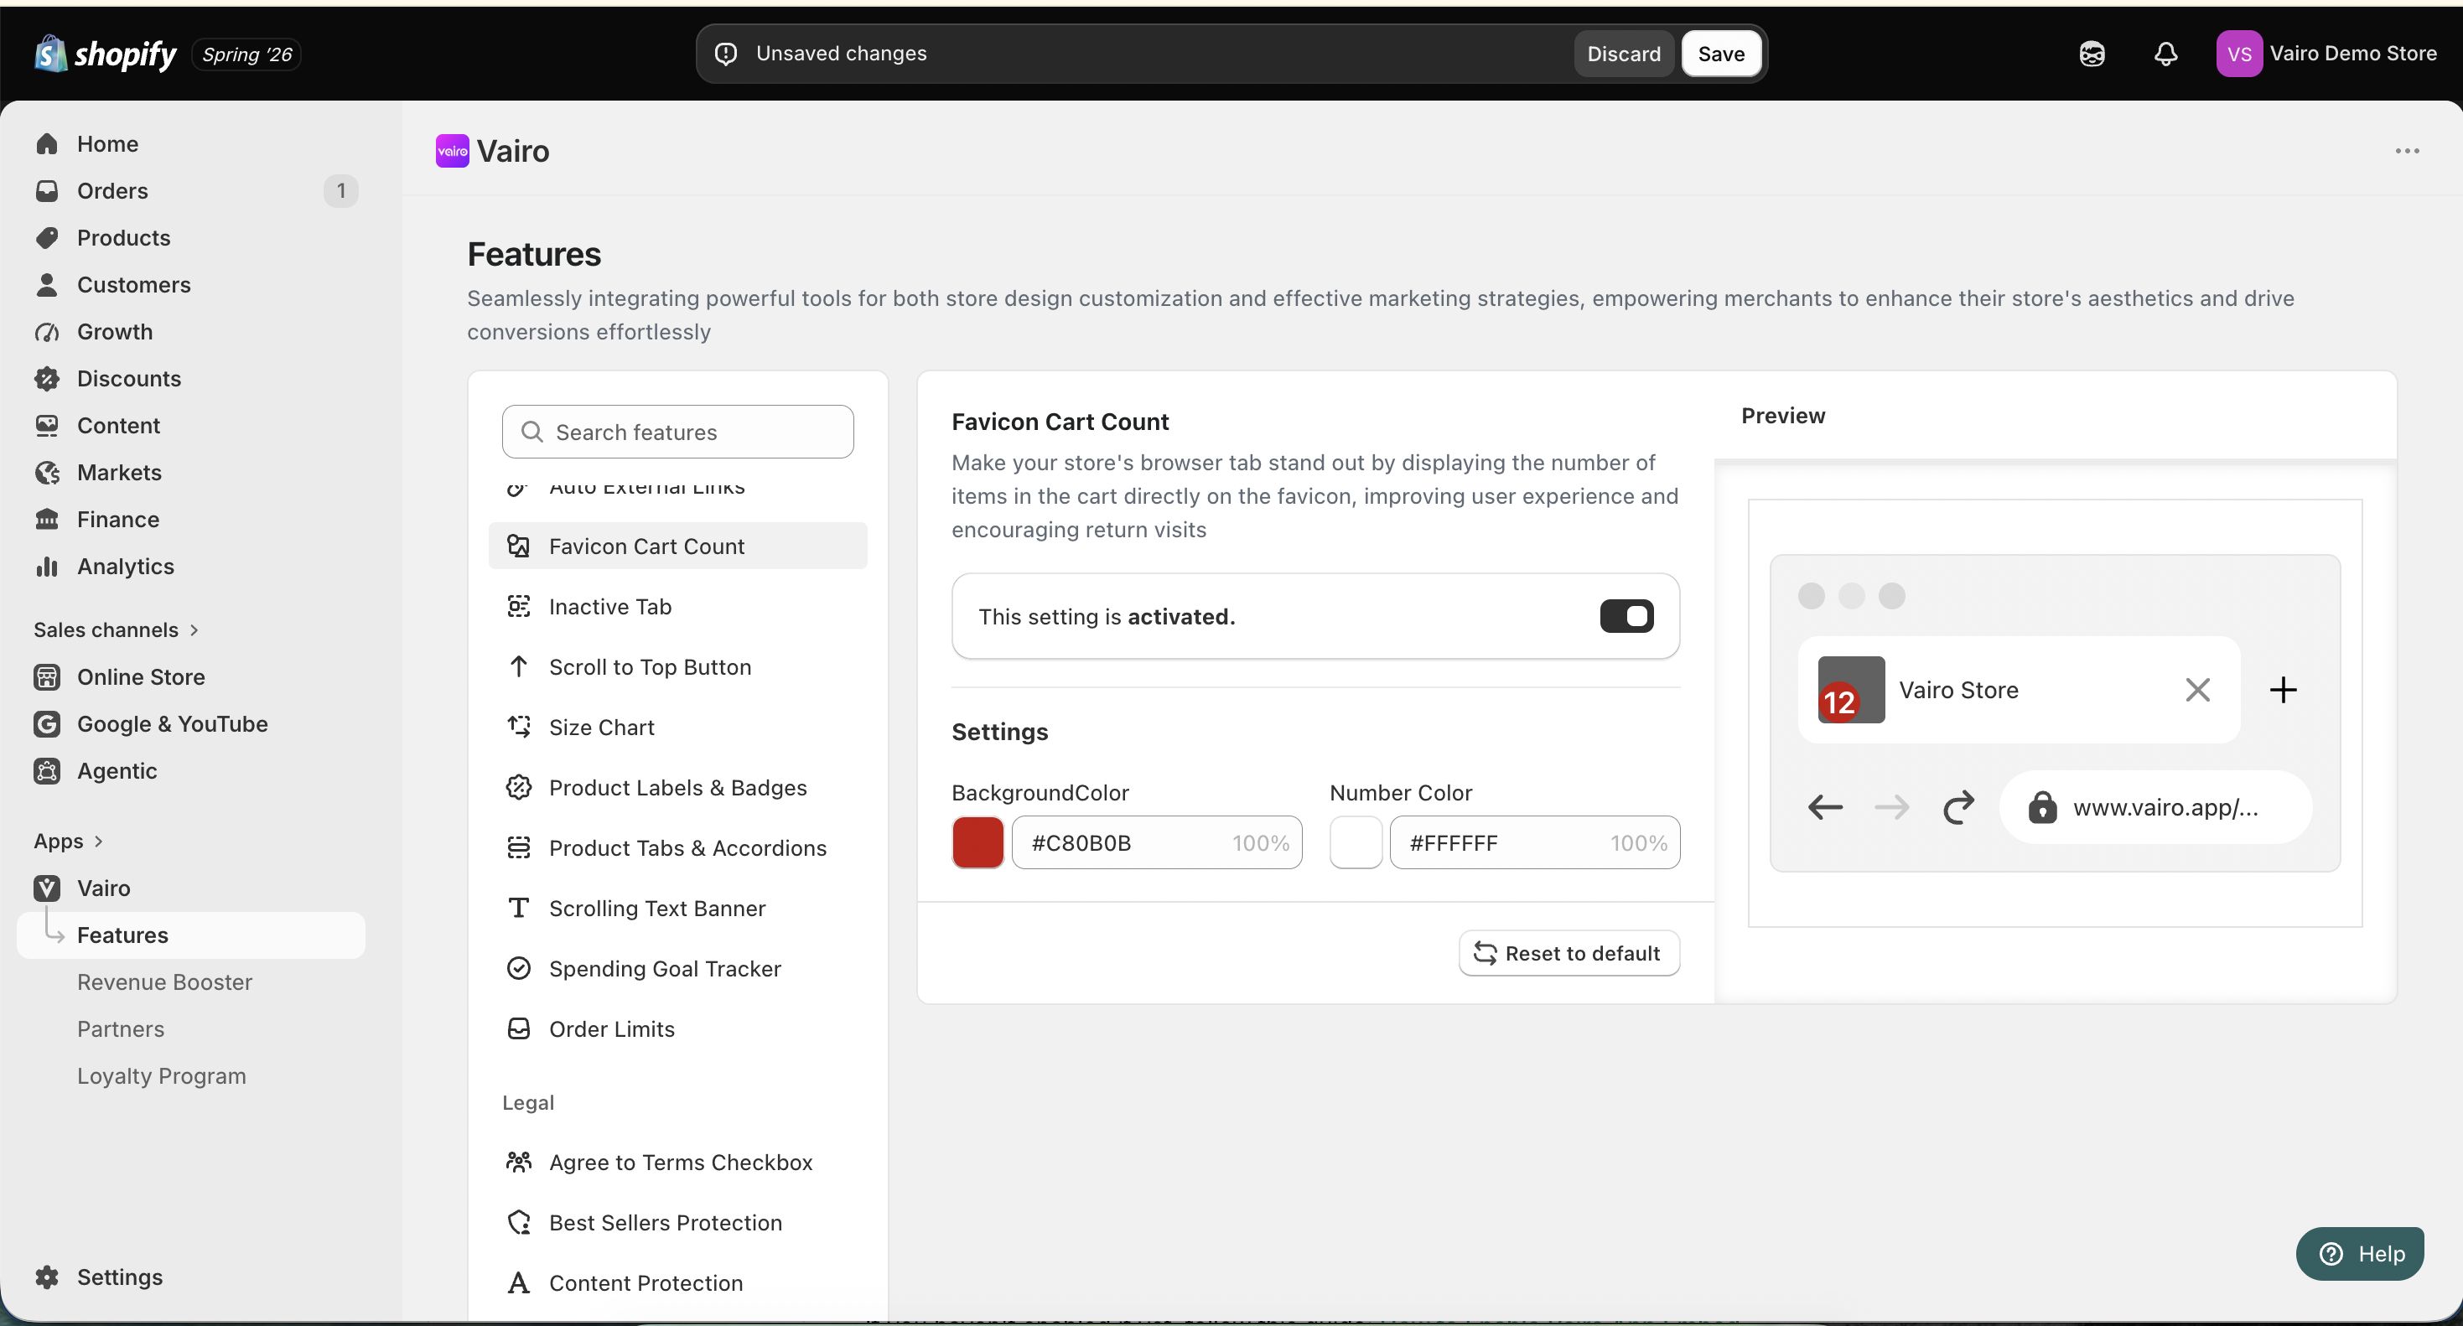Open the Vairo Demo Store account menu
Screen dimensions: 2463x1326
click(x=2326, y=54)
